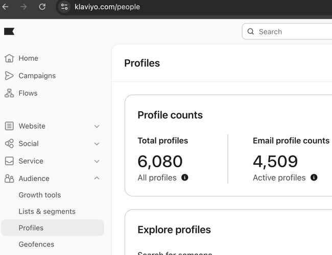Show info tooltip for All profiles
332x255 pixels.
(x=184, y=177)
